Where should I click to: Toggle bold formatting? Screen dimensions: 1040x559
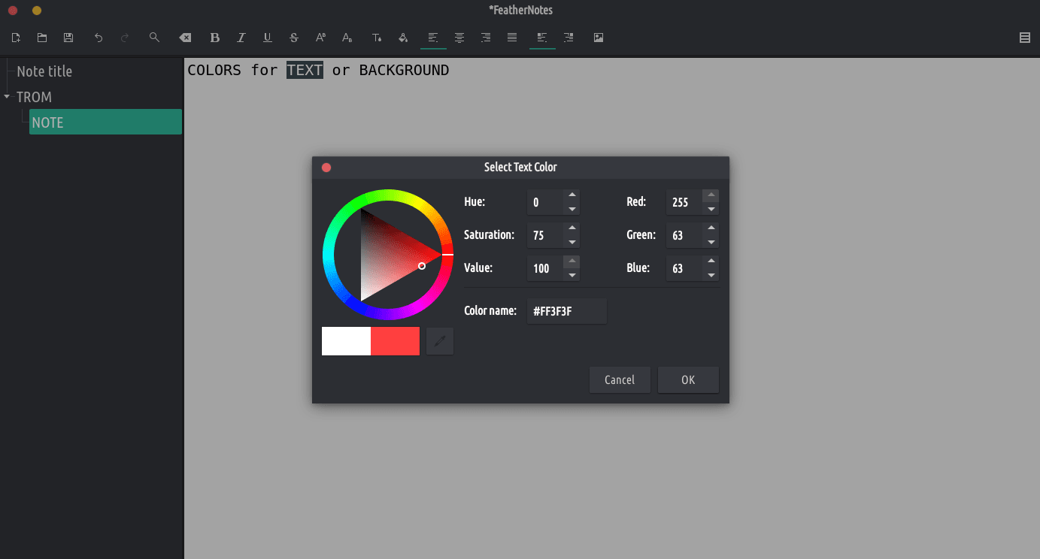click(215, 38)
